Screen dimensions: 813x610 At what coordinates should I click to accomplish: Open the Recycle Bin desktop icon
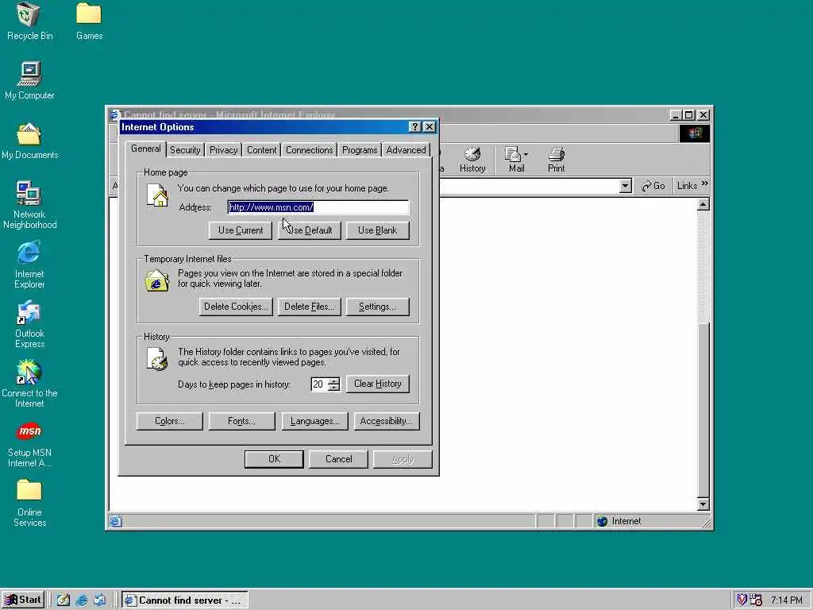point(29,21)
